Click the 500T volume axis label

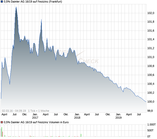pos(150,130)
